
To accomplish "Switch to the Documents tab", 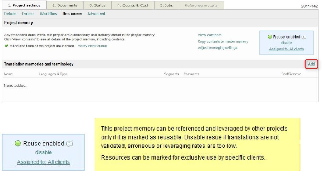I will (65, 5).
